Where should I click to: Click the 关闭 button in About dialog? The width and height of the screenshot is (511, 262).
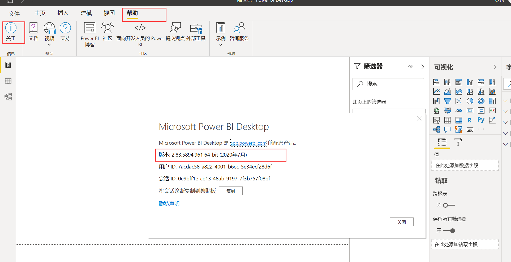[402, 222]
